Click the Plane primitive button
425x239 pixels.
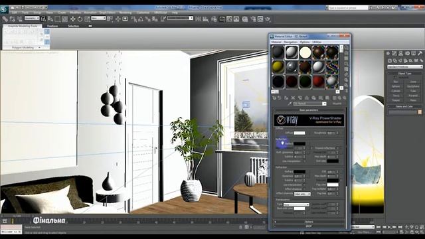click(413, 100)
